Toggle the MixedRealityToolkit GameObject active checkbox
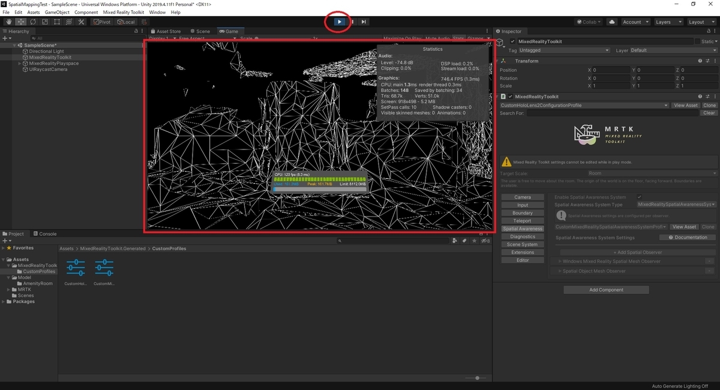This screenshot has width=720, height=390. [x=512, y=41]
